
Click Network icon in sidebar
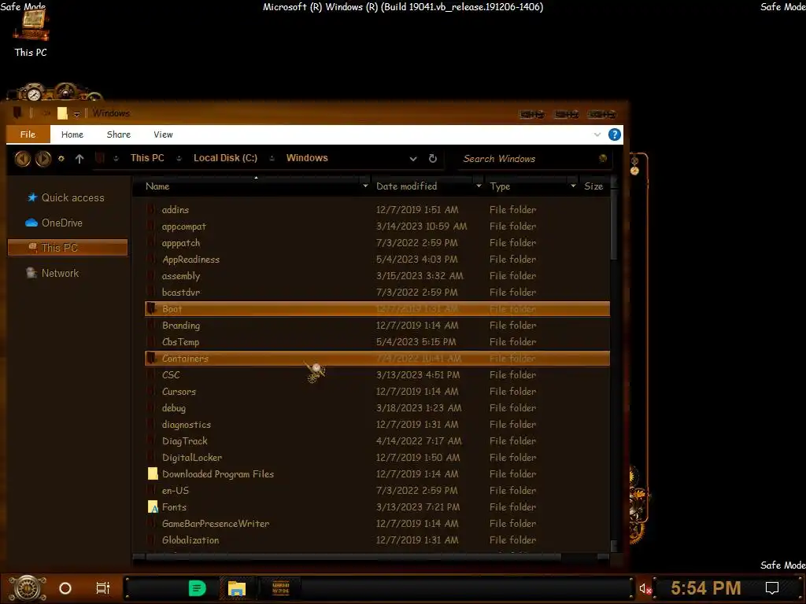coord(31,273)
